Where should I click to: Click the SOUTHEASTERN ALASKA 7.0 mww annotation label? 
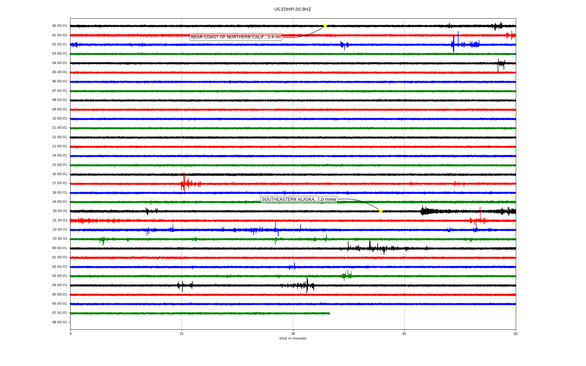coord(299,199)
